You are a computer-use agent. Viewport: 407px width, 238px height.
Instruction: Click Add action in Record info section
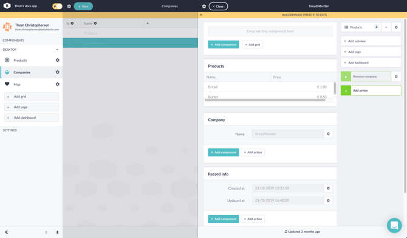253,219
